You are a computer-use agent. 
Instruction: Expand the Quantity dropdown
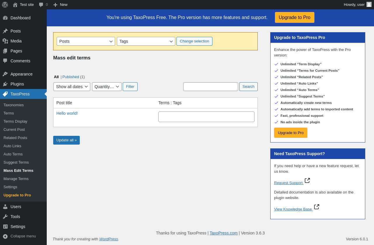click(x=107, y=87)
